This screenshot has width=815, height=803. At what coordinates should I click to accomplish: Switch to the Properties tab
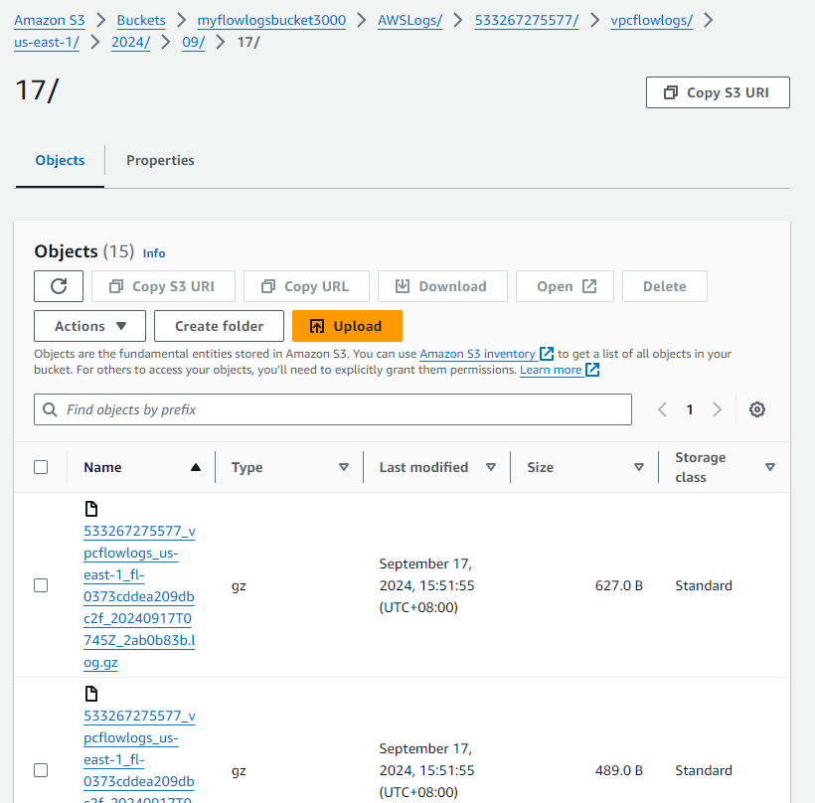coord(160,160)
